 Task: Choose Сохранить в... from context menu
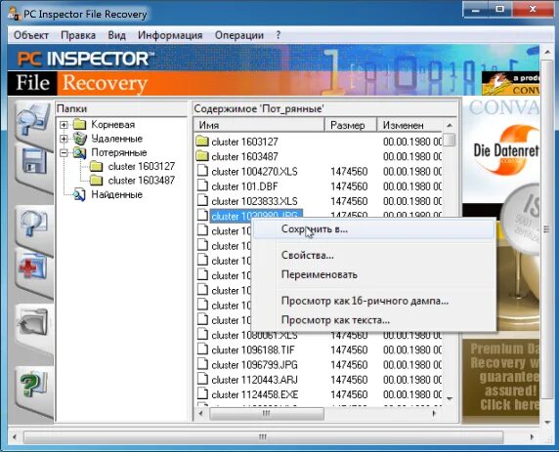click(373, 229)
